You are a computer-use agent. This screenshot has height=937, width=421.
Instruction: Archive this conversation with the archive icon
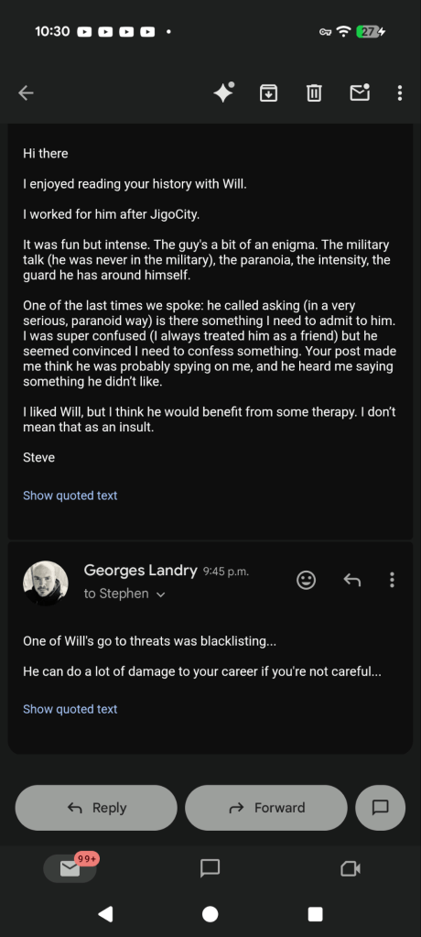tap(269, 93)
